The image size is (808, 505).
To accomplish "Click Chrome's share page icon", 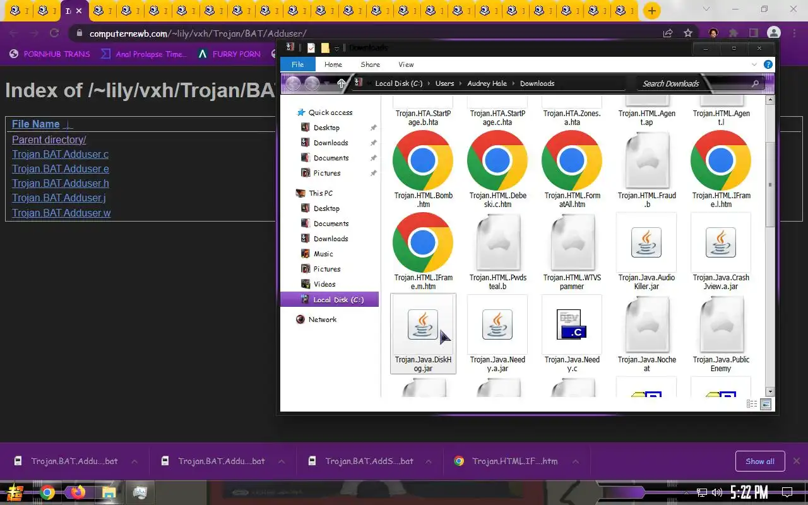I will coord(667,33).
